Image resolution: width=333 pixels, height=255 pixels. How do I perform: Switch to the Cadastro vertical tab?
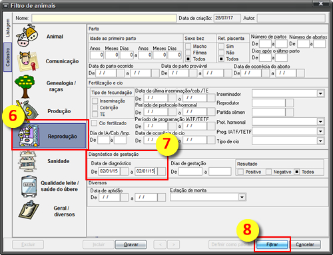[x=7, y=57]
